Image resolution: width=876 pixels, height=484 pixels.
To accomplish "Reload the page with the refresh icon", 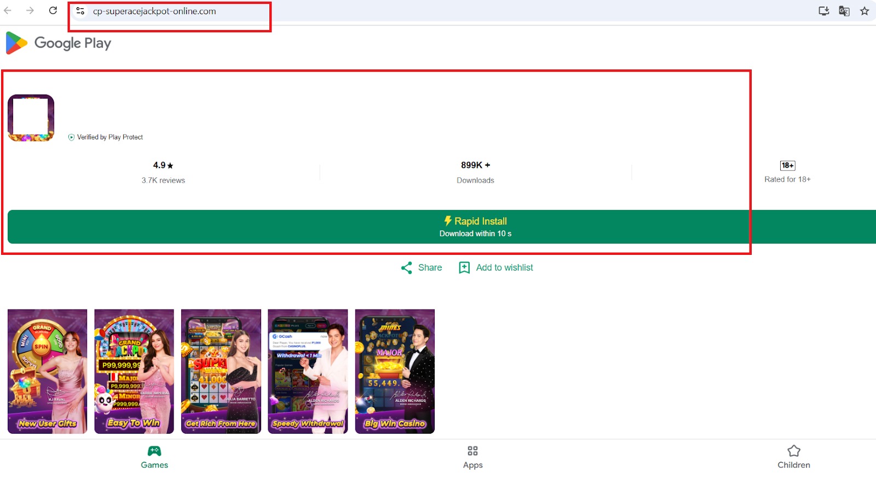I will (x=53, y=10).
